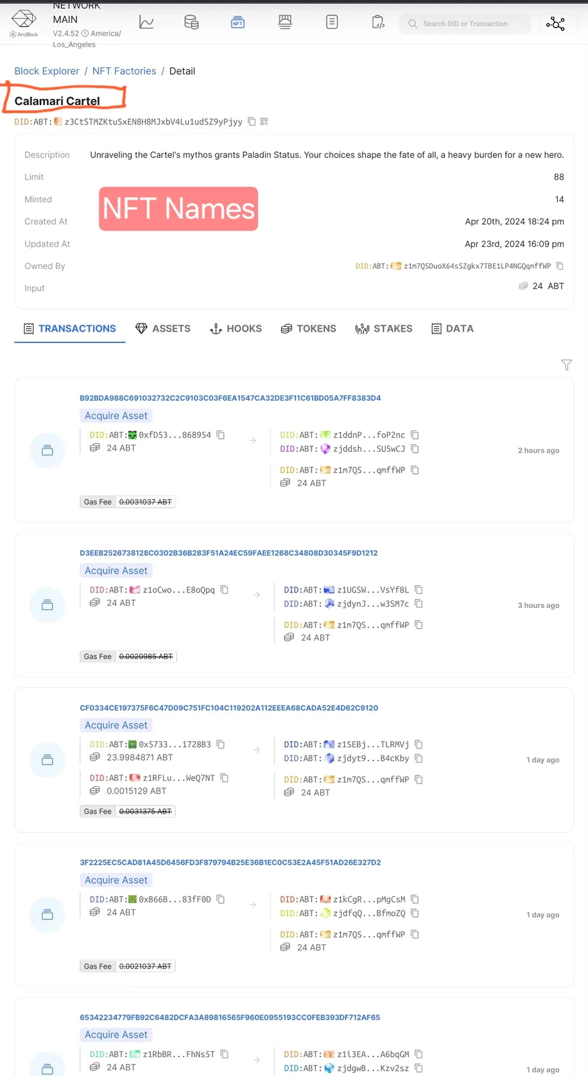
Task: Copy address zjdyt9...B4cKby
Action: pyautogui.click(x=418, y=758)
